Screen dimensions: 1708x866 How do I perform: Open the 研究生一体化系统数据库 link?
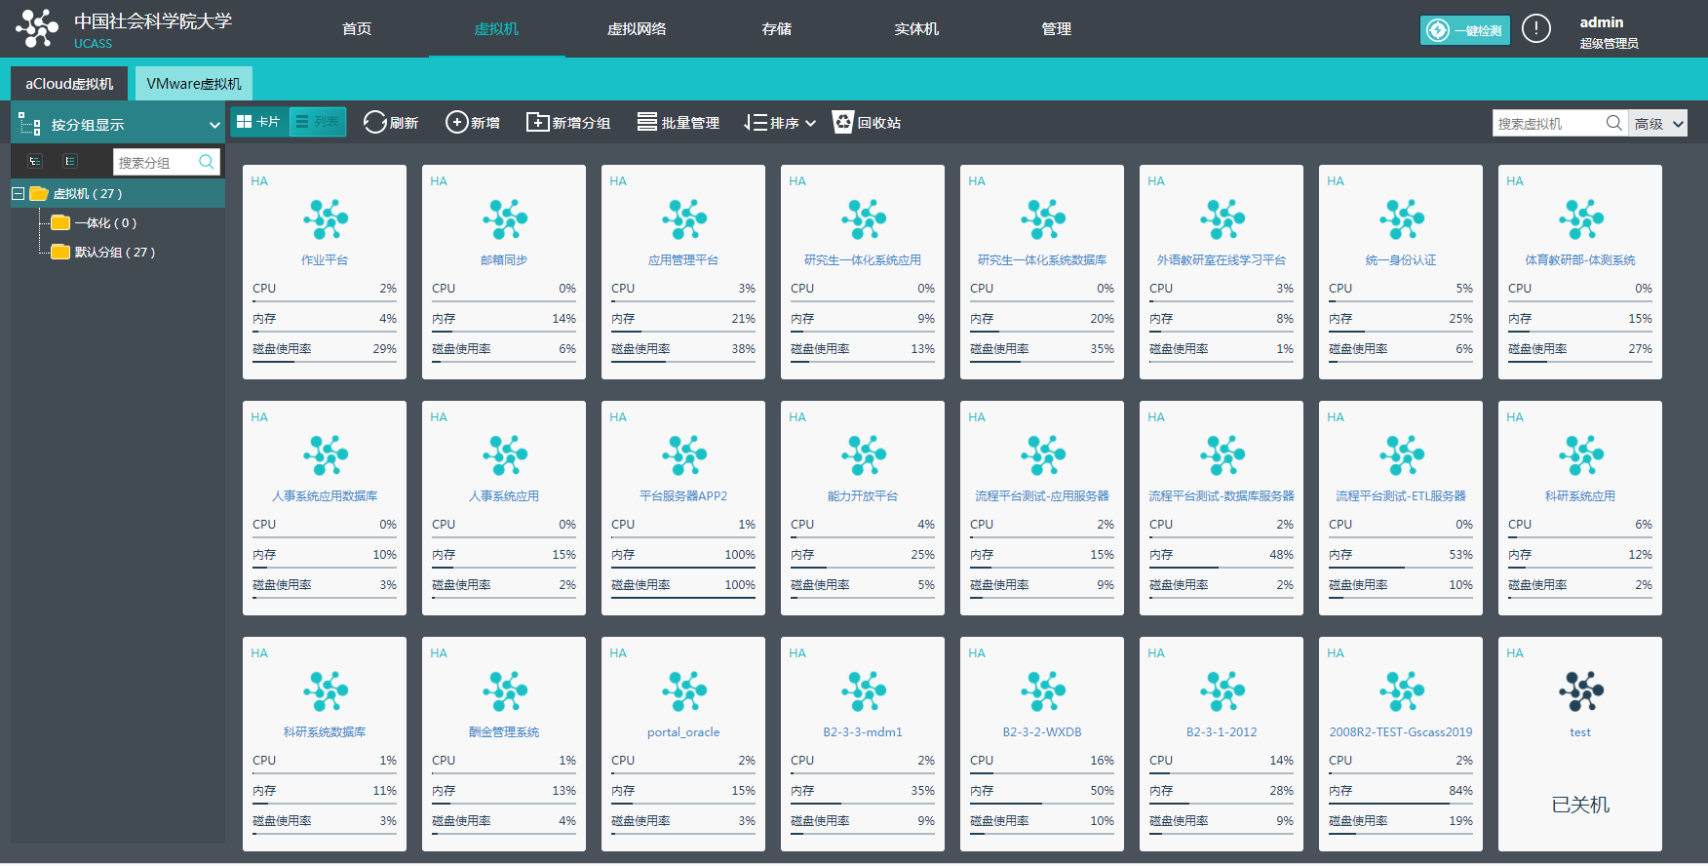point(1042,260)
